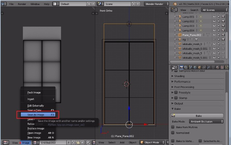Add a new scene with plus icon

[x=134, y=4]
